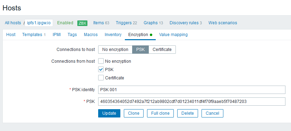Go to Triggers 22
This screenshot has height=131, width=291.
[x=126, y=23]
